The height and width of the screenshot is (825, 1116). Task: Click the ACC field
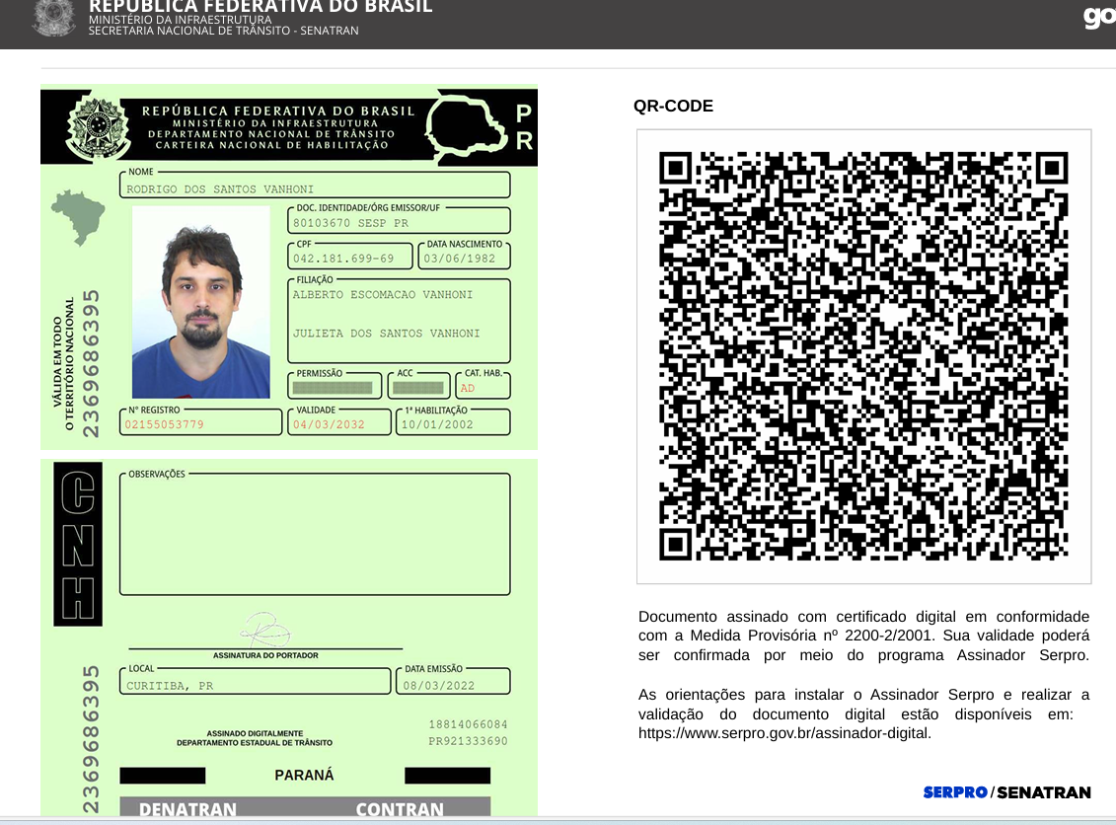pyautogui.click(x=418, y=385)
